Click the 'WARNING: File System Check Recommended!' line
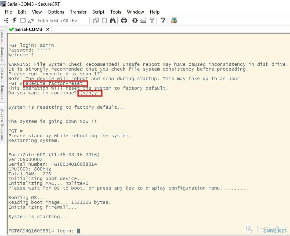290x236 pixels. pos(148,64)
